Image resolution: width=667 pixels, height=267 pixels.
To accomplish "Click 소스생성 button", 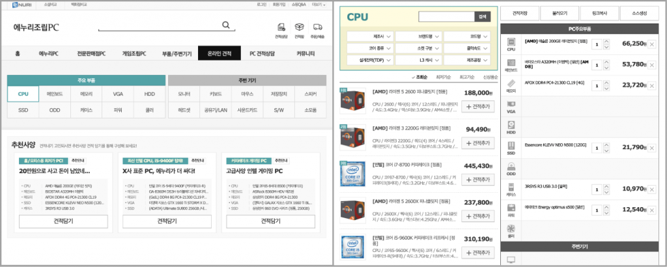I will point(640,13).
